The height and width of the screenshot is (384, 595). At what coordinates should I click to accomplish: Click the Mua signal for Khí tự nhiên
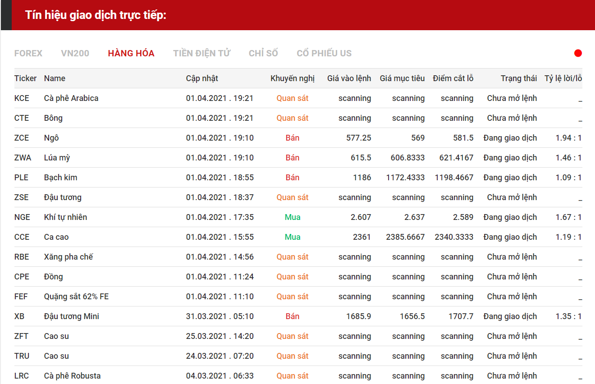coord(293,217)
